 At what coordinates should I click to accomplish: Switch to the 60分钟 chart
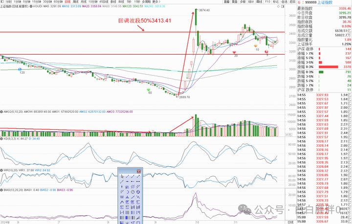click(x=58, y=2)
